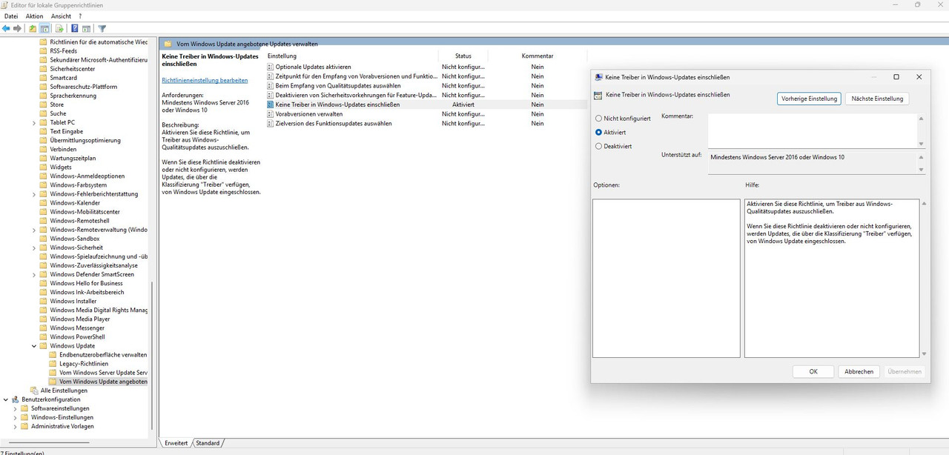Click the folder icon of 'Smartcard'
The height and width of the screenshot is (455, 949).
43,78
